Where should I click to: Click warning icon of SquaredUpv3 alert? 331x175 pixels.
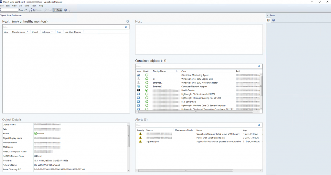140,141
